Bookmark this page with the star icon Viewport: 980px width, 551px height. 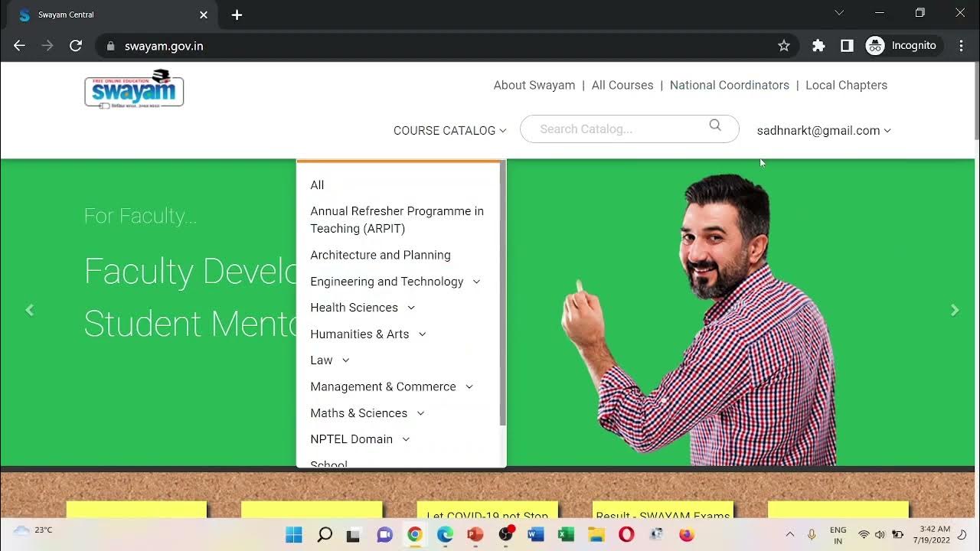(784, 46)
